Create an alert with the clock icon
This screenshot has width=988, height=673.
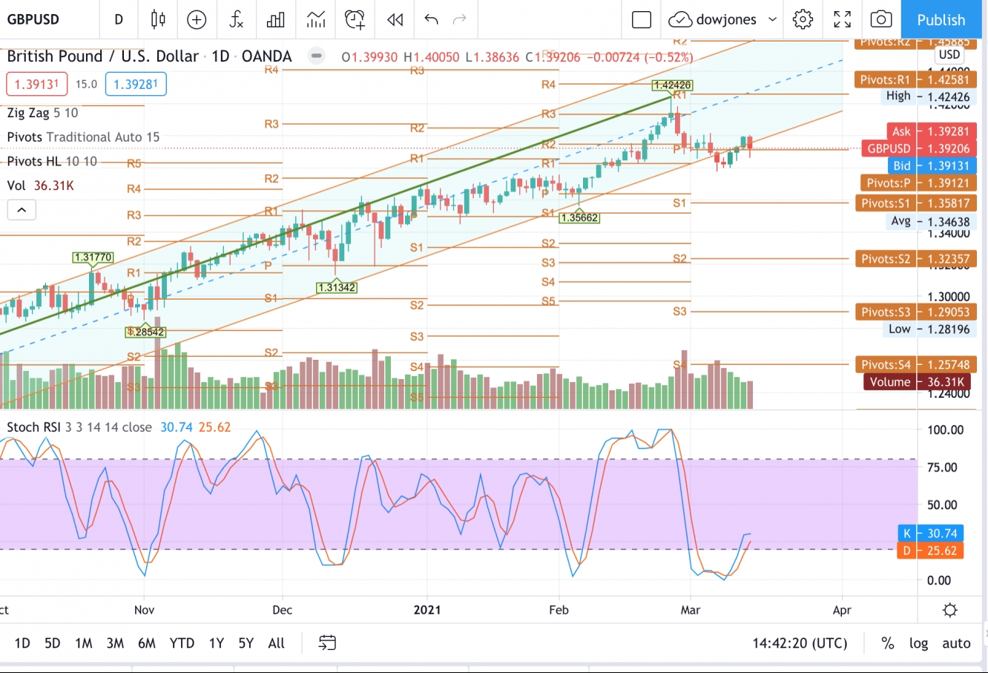pyautogui.click(x=355, y=19)
